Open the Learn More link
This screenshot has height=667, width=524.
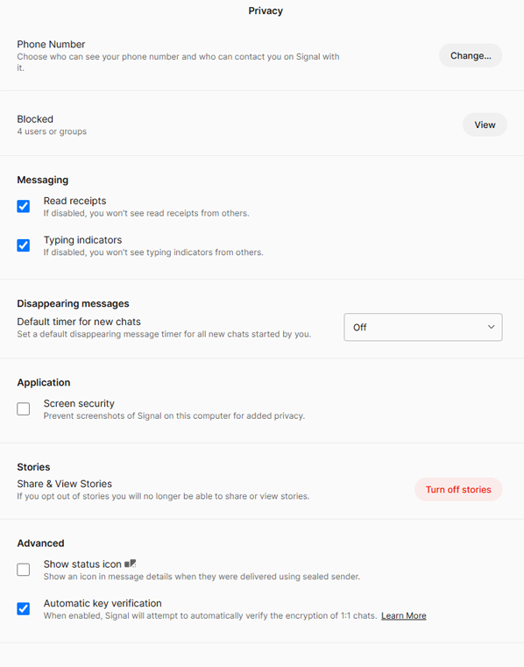(404, 615)
